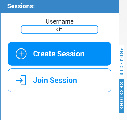Image resolution: width=127 pixels, height=120 pixels.
Task: Select the SESSIONS side tab
Action: 121,96
